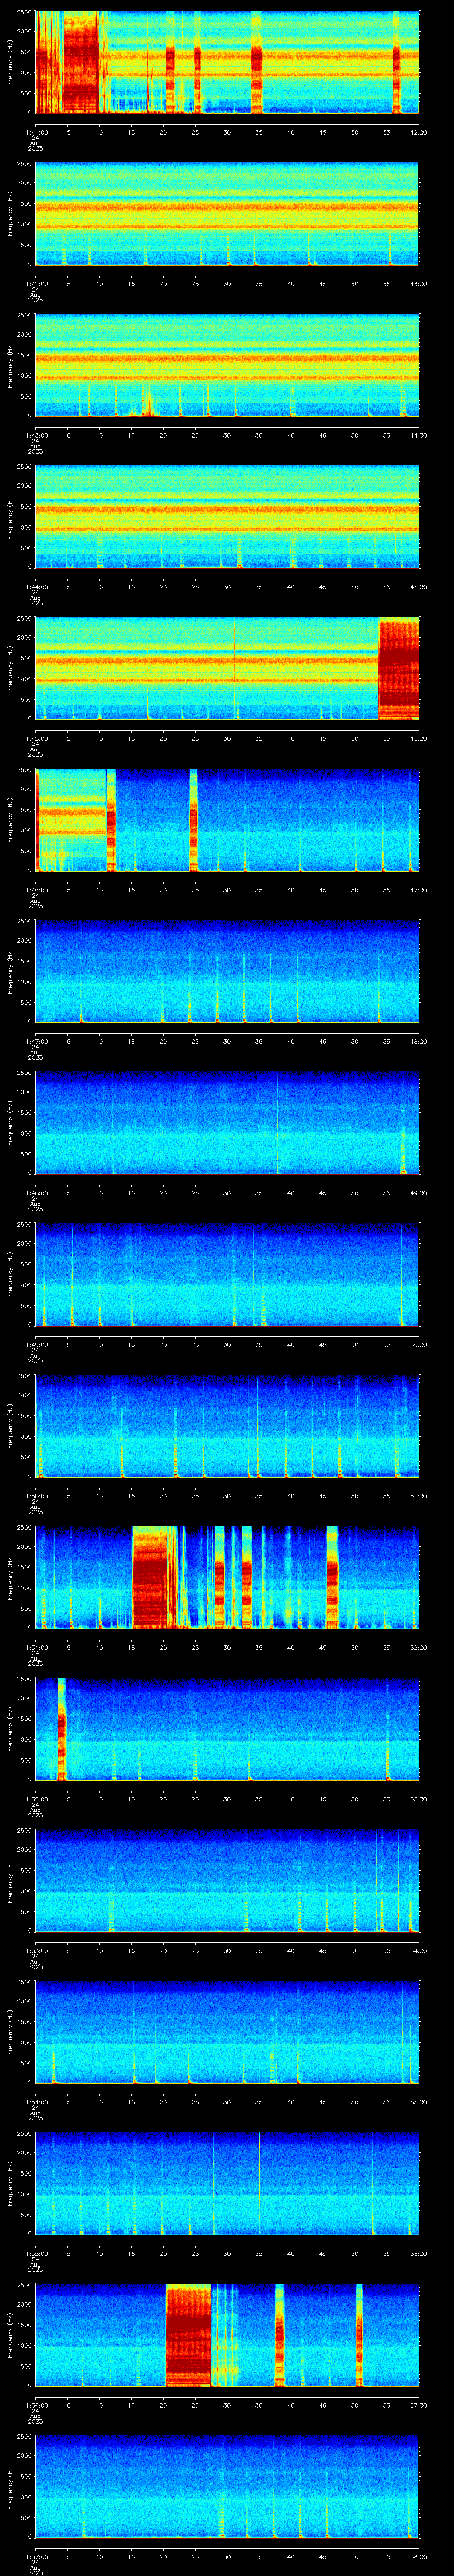Screen dimensions: 454x2576
Task: Click the wide red burst in the 1:51:00 spectrogram
Action: point(150,1577)
